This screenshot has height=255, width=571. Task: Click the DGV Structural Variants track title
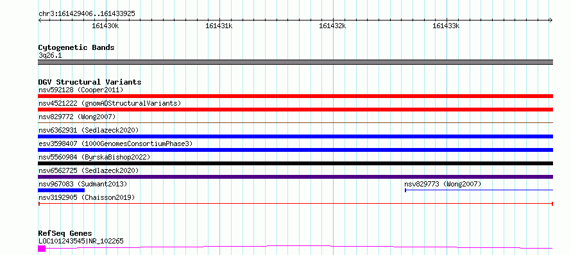[90, 82]
